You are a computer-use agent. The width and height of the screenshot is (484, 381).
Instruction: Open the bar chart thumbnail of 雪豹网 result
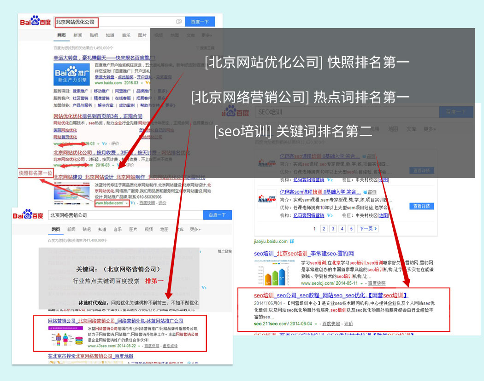click(x=275, y=273)
